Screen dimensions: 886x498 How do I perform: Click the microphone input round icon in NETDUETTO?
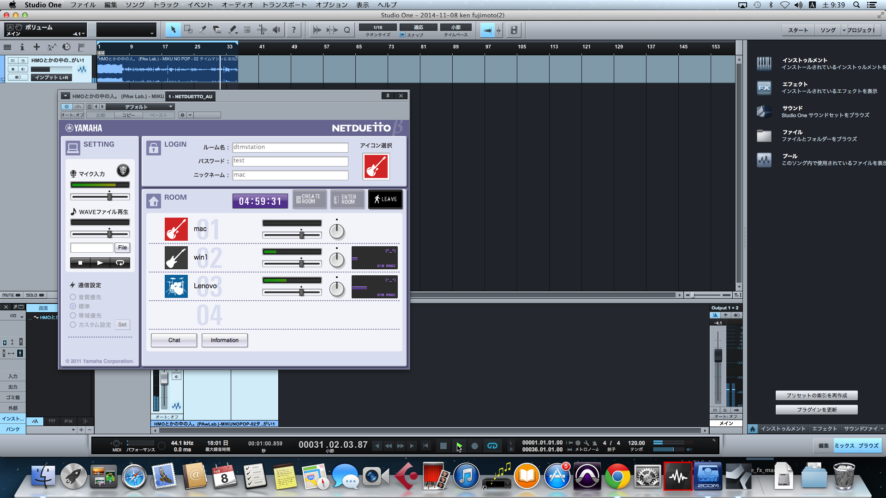click(123, 171)
